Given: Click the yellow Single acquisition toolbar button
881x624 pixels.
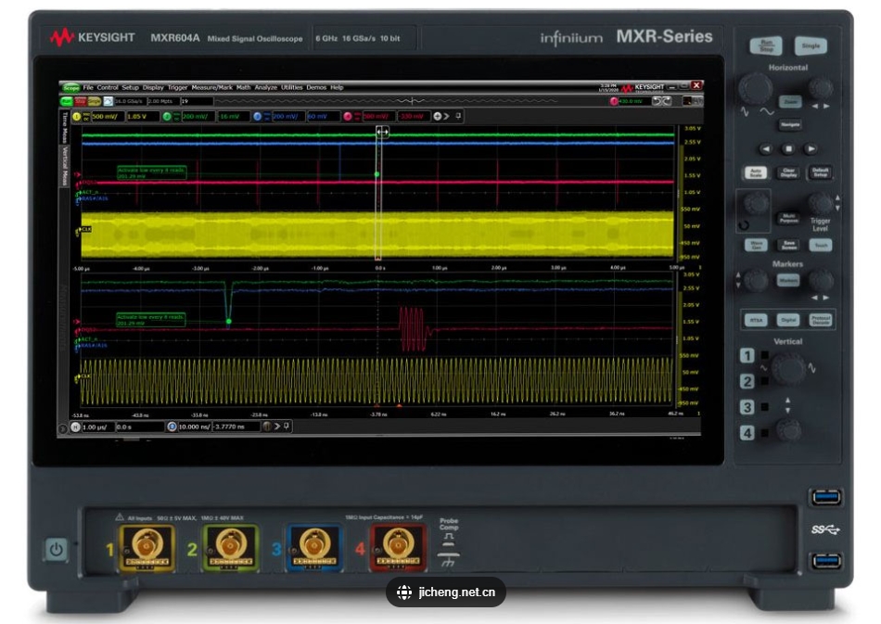Looking at the screenshot, I should coord(95,101).
